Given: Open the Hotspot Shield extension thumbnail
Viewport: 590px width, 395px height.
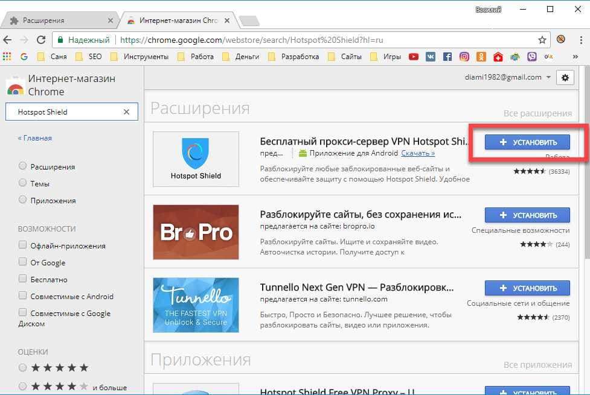Looking at the screenshot, I should point(196,159).
